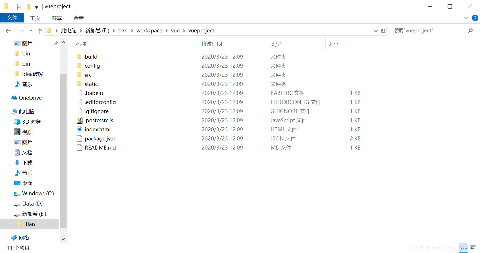Select the src folder icon

click(80, 75)
